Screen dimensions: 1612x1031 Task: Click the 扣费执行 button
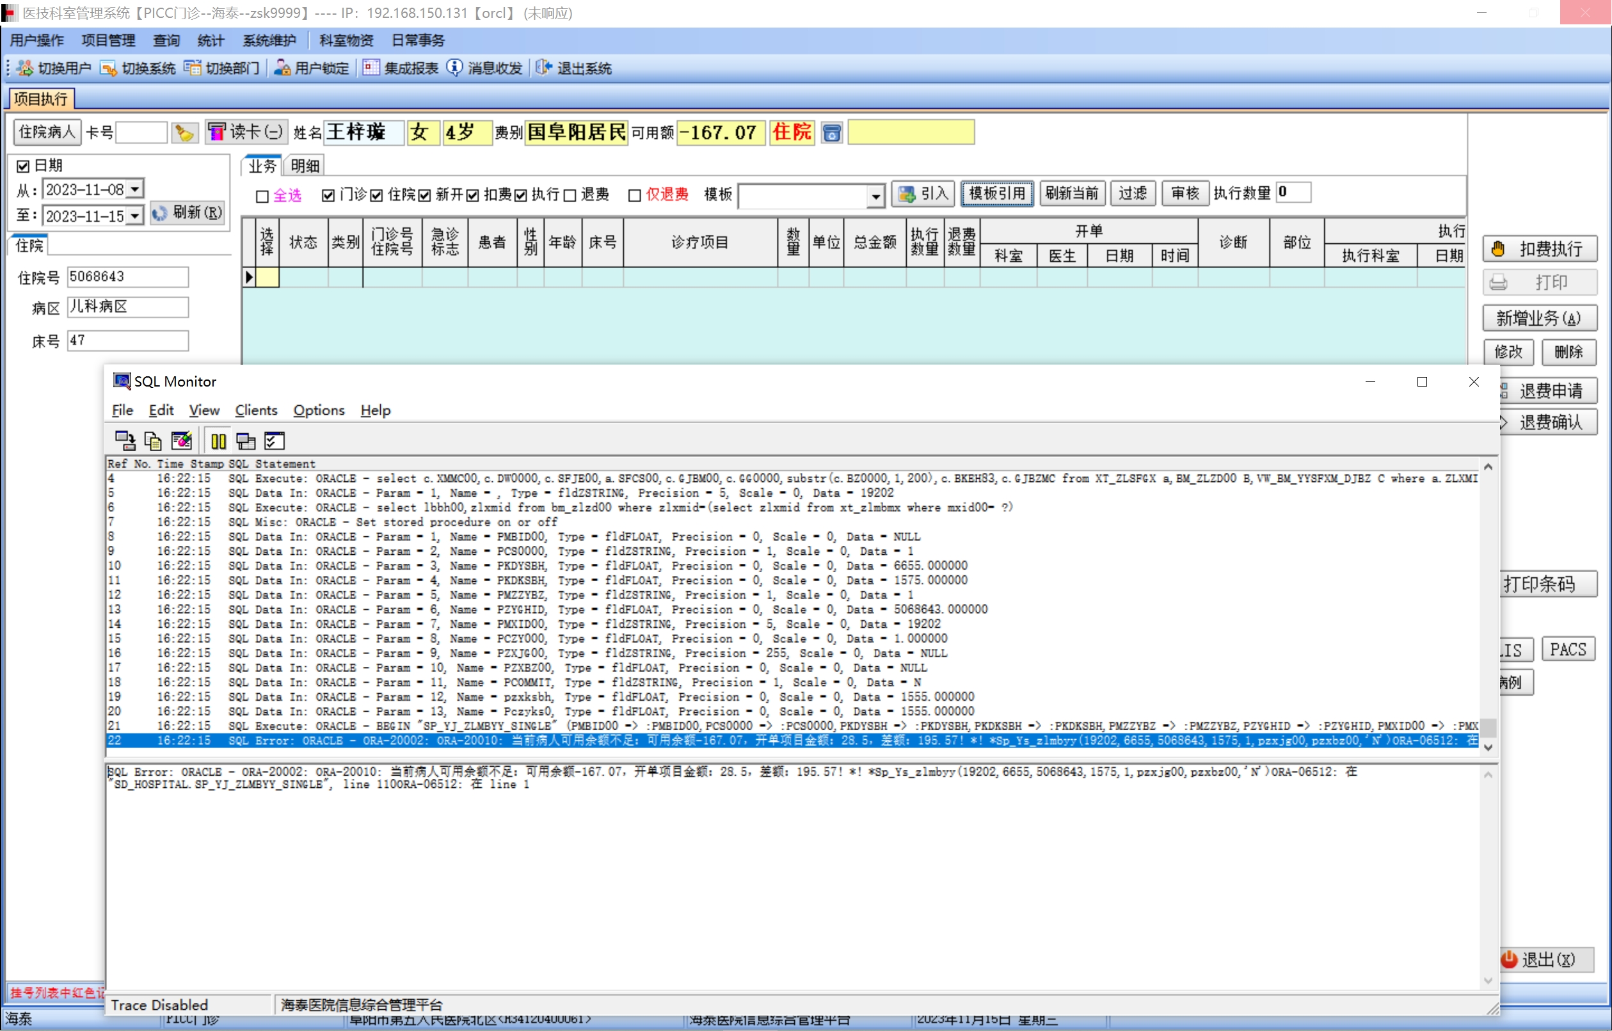1538,249
